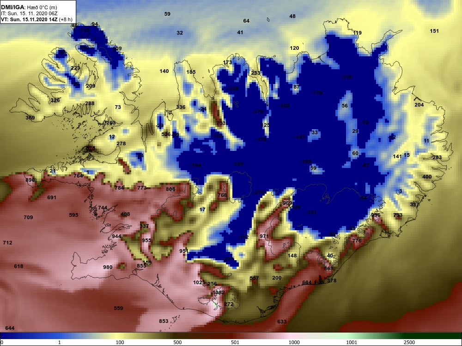Click the map value '691'
The image size is (462, 346).
coord(52,197)
